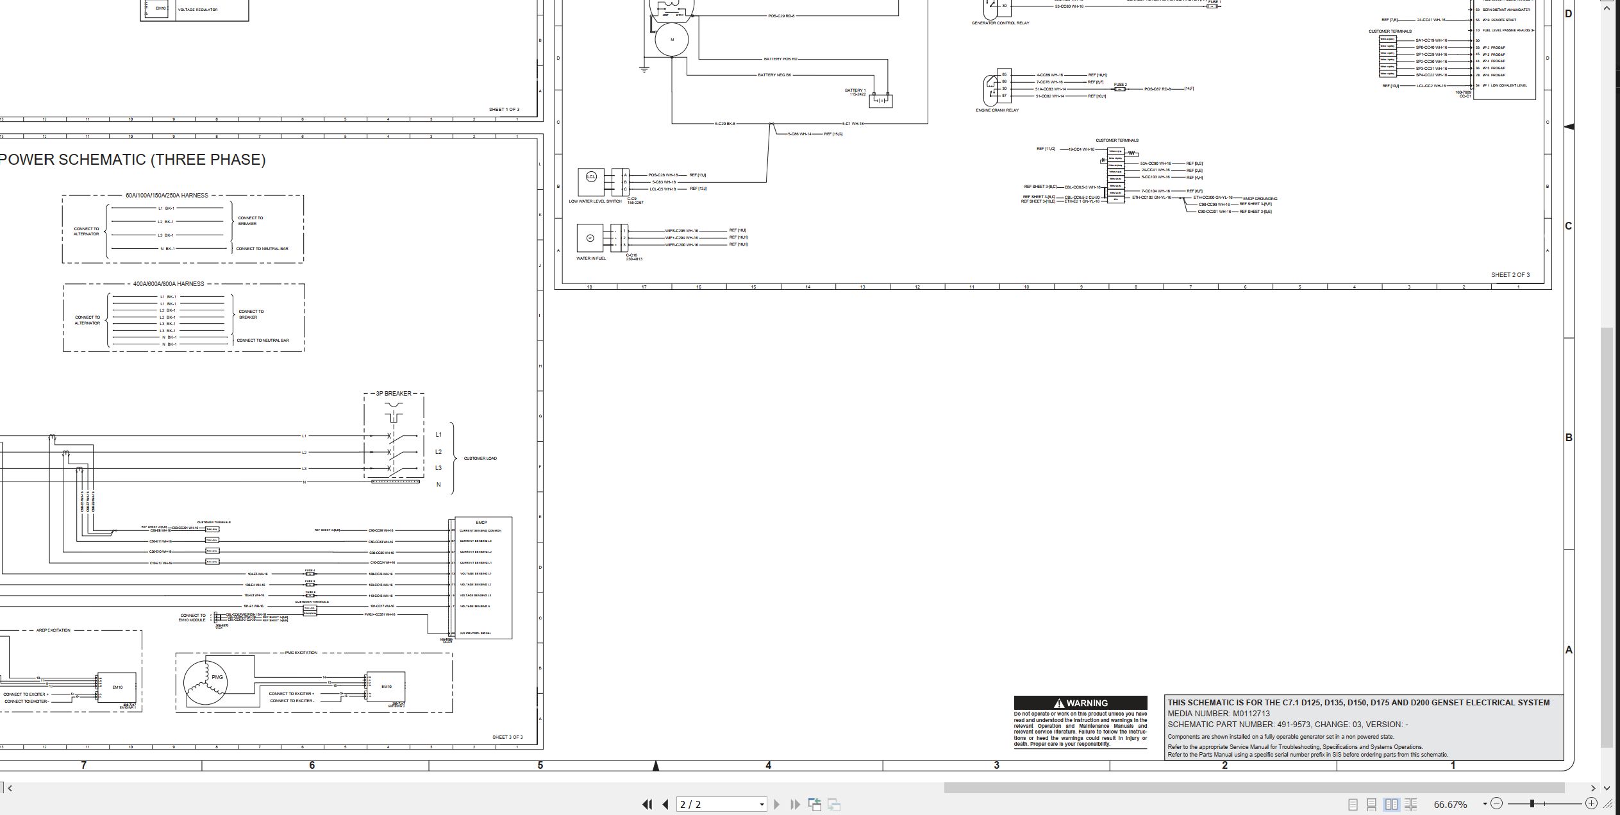The height and width of the screenshot is (815, 1620).
Task: Click the WATER IN FUEL label
Action: click(591, 258)
